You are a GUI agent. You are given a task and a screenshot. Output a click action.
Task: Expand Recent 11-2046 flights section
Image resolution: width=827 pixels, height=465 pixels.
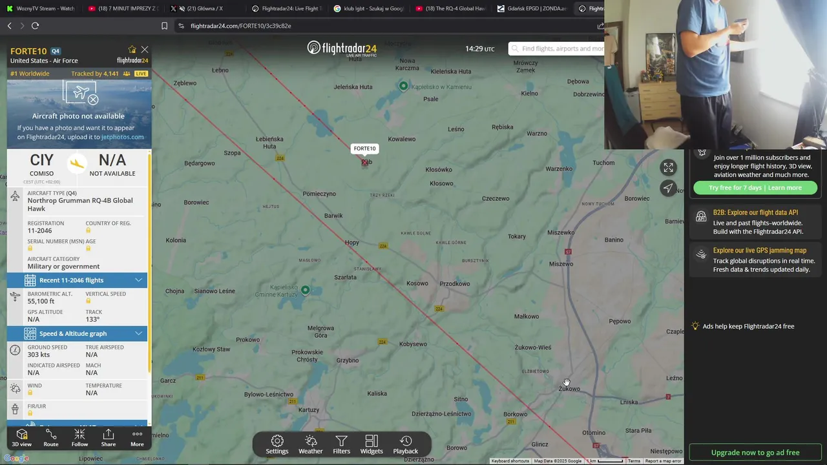click(x=77, y=280)
